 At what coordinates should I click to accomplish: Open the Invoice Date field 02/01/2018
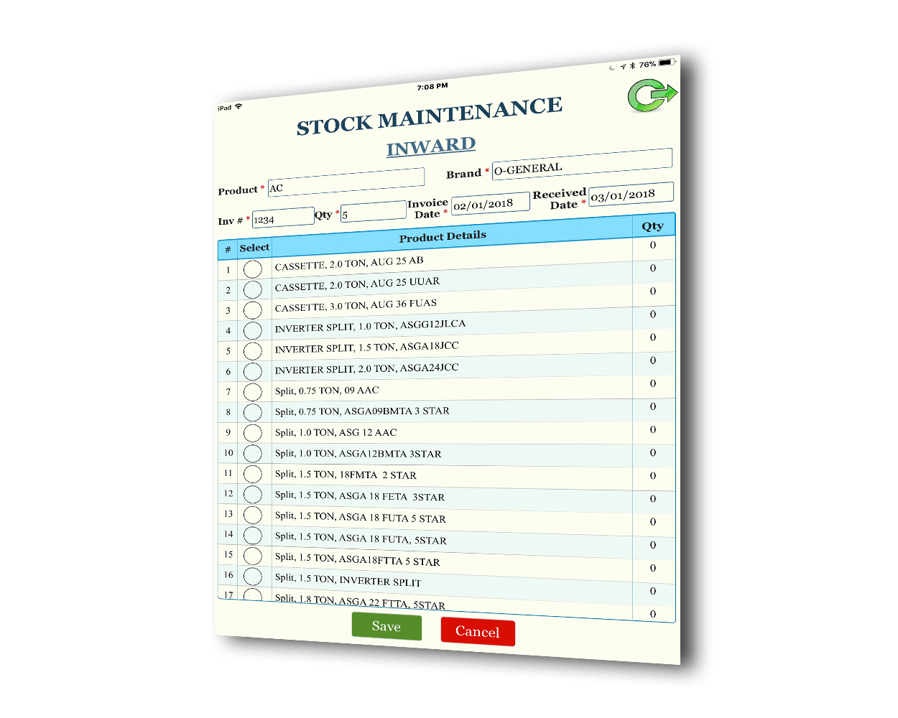(x=491, y=203)
